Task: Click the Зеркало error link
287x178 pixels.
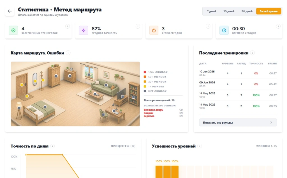Action: [x=149, y=116]
